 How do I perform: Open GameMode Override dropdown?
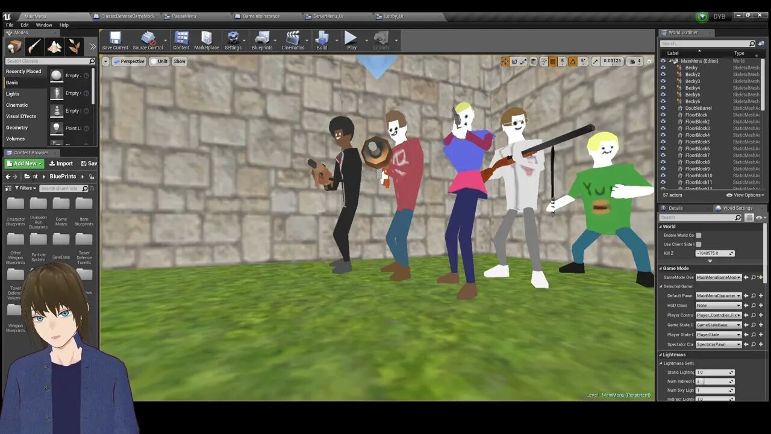point(719,277)
